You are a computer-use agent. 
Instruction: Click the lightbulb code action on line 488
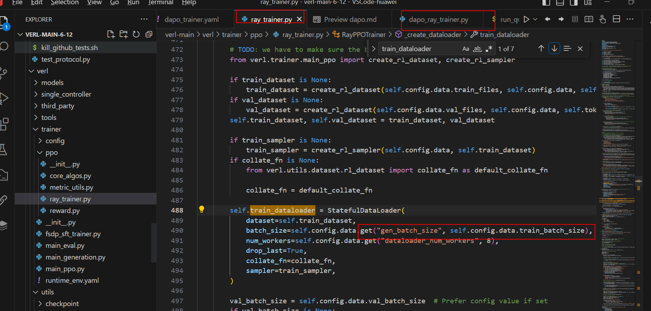(x=202, y=209)
